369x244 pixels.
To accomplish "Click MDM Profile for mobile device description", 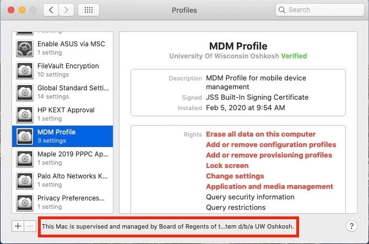I will pyautogui.click(x=256, y=83).
